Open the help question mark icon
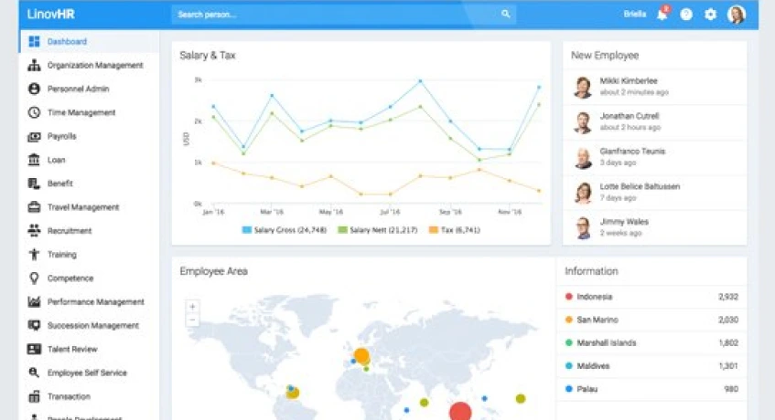 [x=686, y=15]
